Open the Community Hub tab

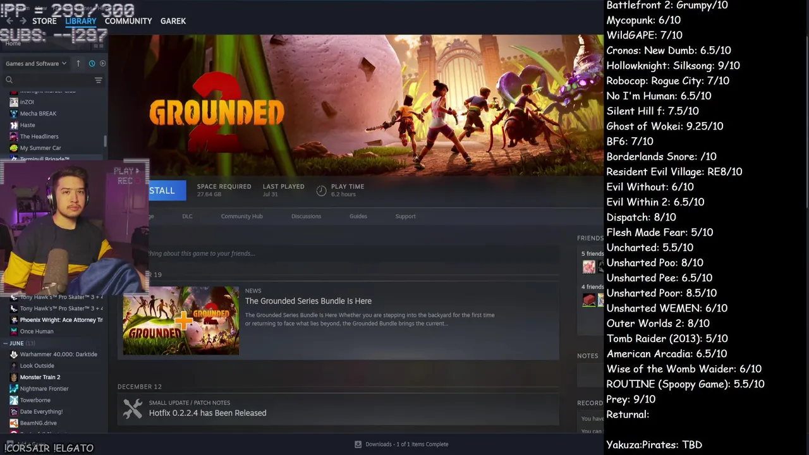[241, 216]
